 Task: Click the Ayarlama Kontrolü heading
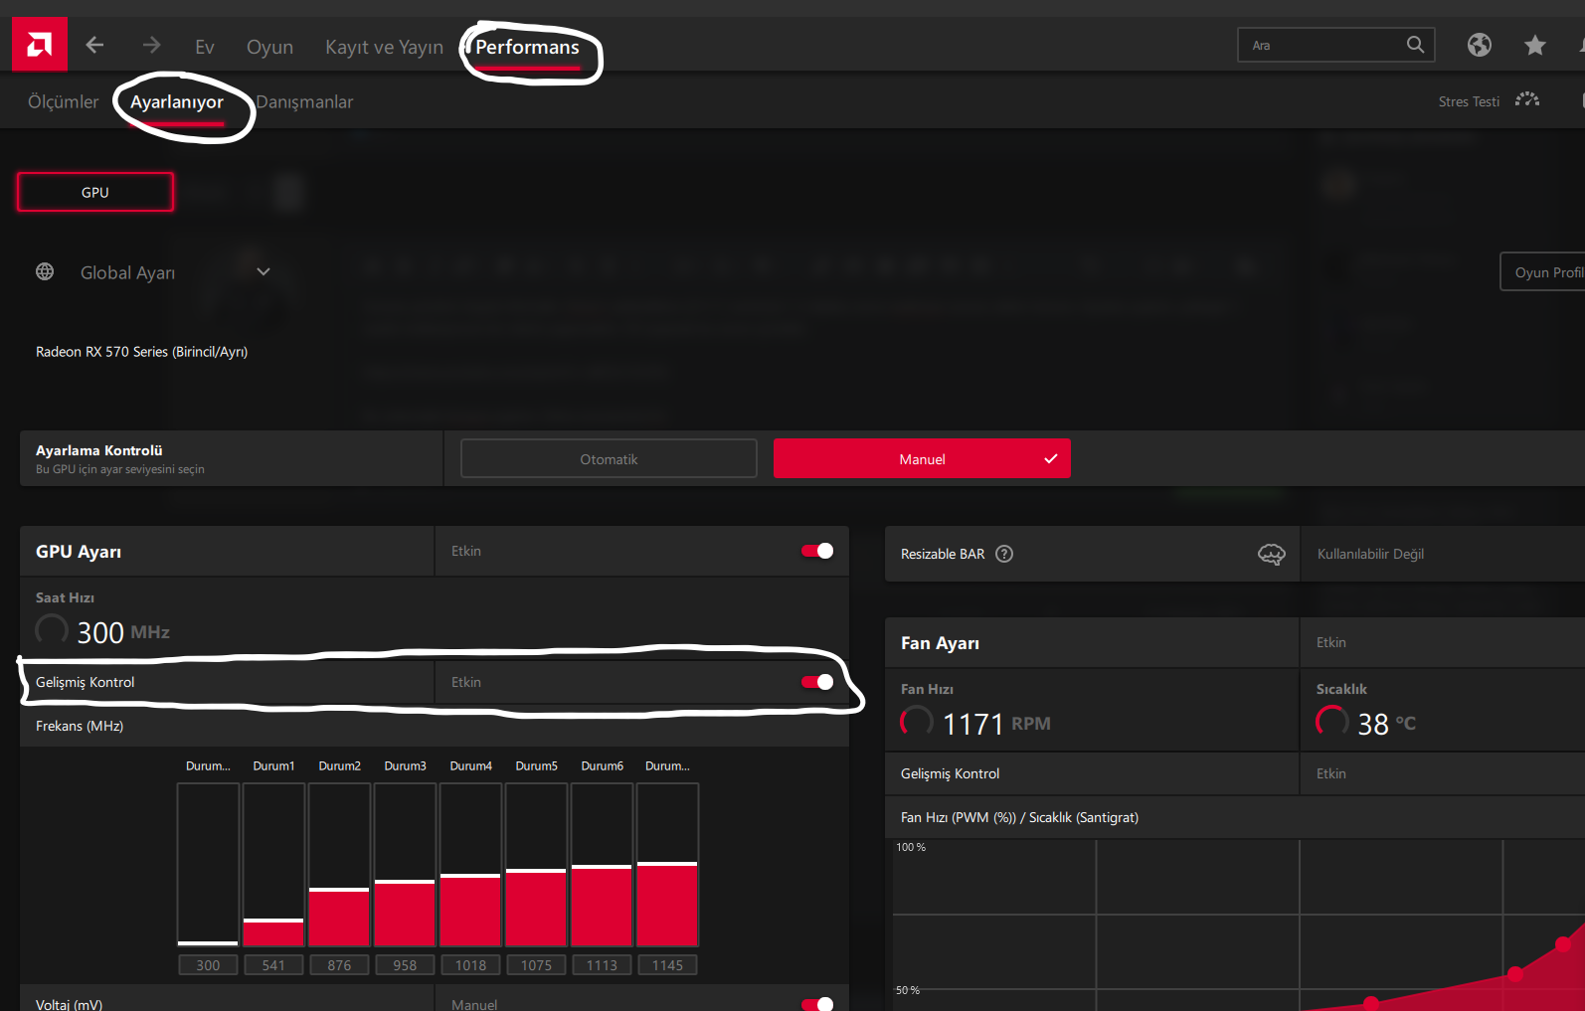98,450
